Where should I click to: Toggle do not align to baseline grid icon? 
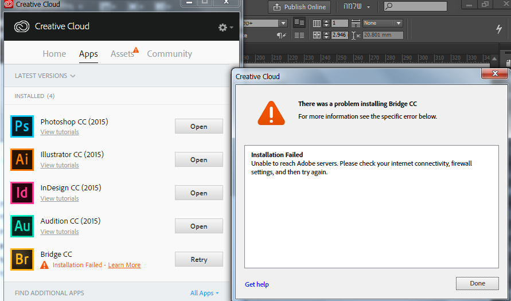tap(299, 23)
